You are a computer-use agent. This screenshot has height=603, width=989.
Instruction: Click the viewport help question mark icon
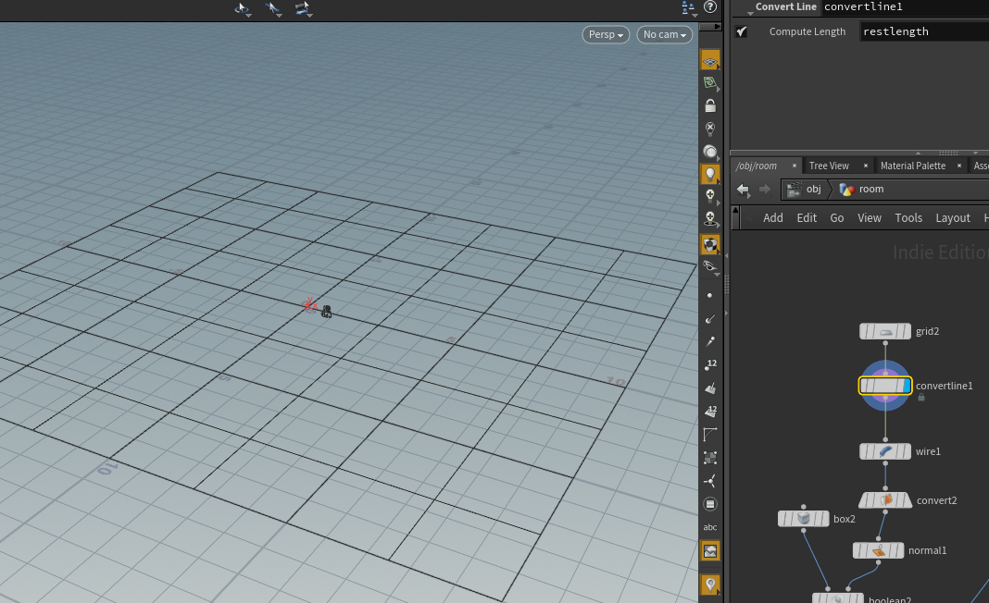point(710,6)
